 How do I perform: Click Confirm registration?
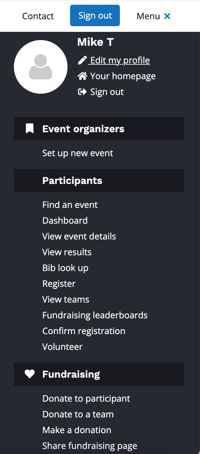[x=84, y=331]
